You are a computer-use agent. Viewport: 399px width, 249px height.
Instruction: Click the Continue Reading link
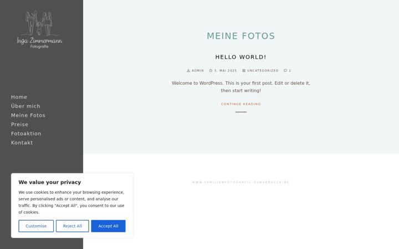241,104
